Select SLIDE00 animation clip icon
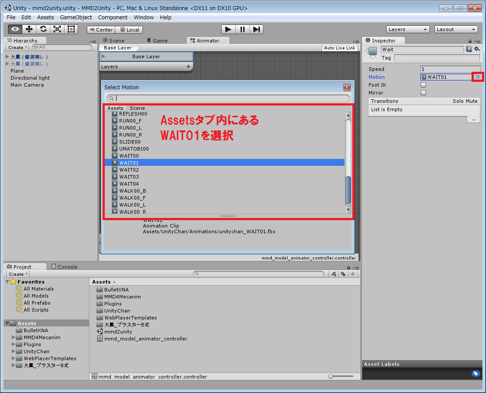The height and width of the screenshot is (393, 486). (x=115, y=142)
